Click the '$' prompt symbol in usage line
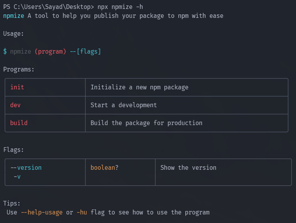The width and height of the screenshot is (296, 223). point(5,51)
